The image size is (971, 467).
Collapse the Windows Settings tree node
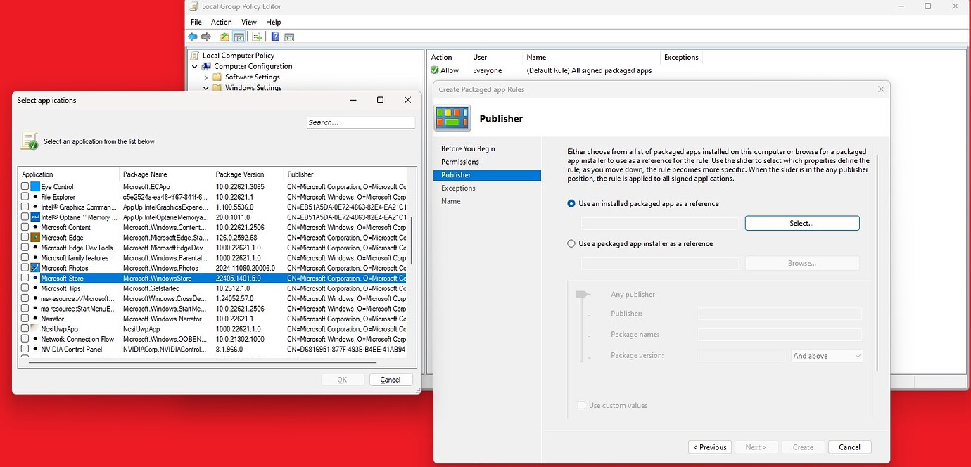(x=206, y=88)
